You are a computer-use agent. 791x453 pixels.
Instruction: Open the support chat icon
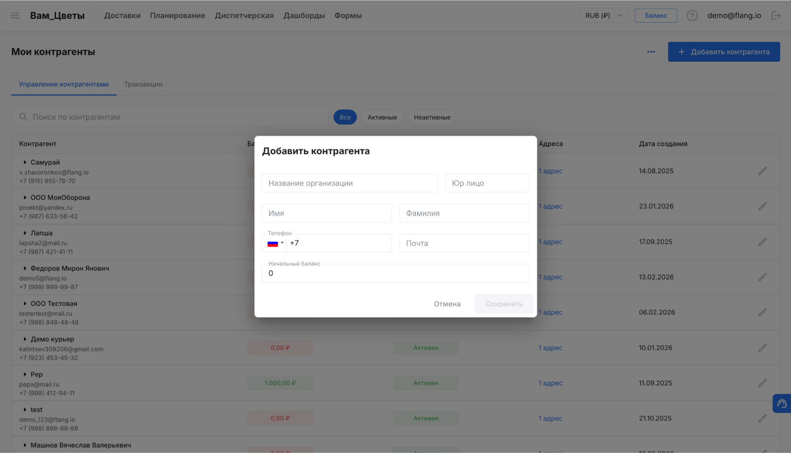[782, 403]
